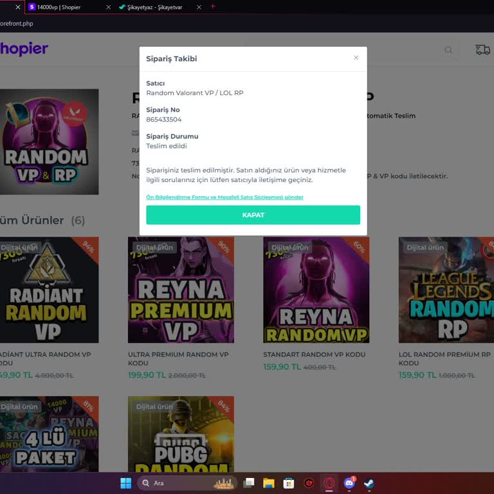
Task: Click seller name Random Valorant VP / LOL RP
Action: [195, 93]
